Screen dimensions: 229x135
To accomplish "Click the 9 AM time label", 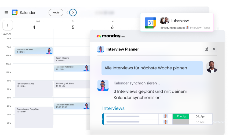I will tap(9, 47).
